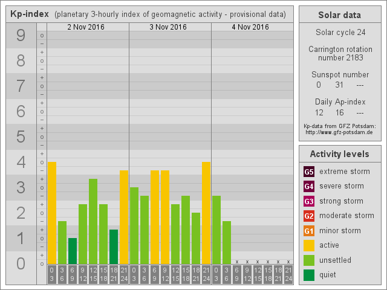The width and height of the screenshot is (387, 290).
Task: Click the light green unsettled legend swatch
Action: point(309,260)
